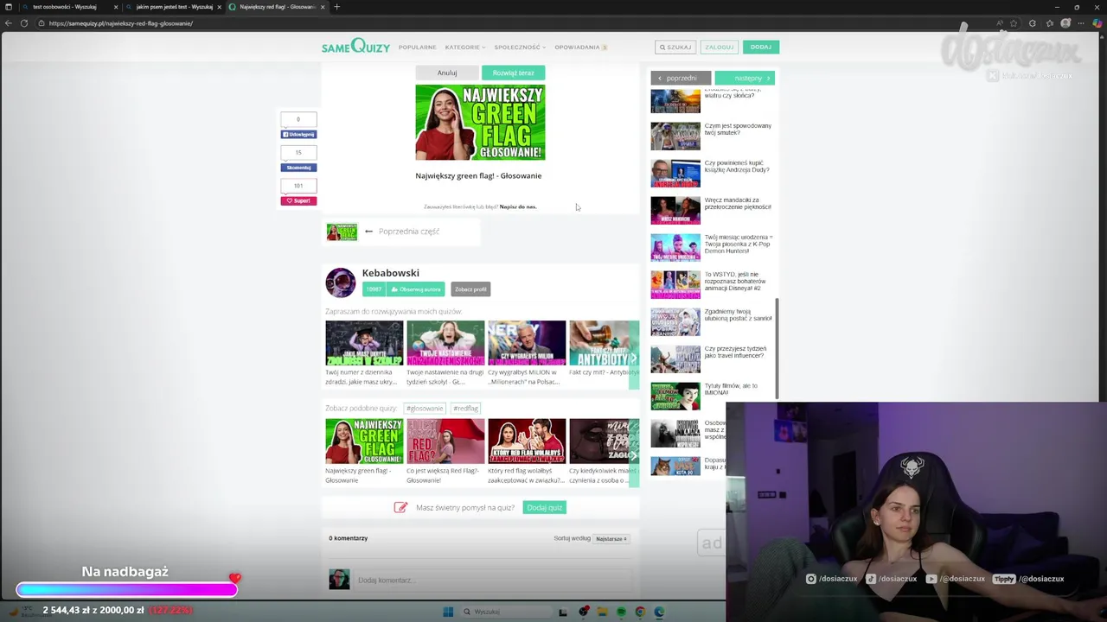Click the pencil icon next to quiz idea prompt
The width and height of the screenshot is (1107, 622).
[x=400, y=507]
